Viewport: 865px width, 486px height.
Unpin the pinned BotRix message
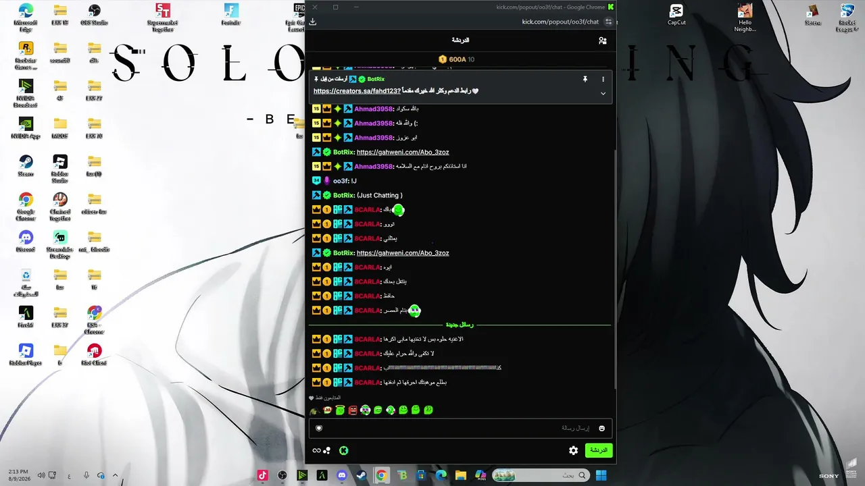(585, 79)
